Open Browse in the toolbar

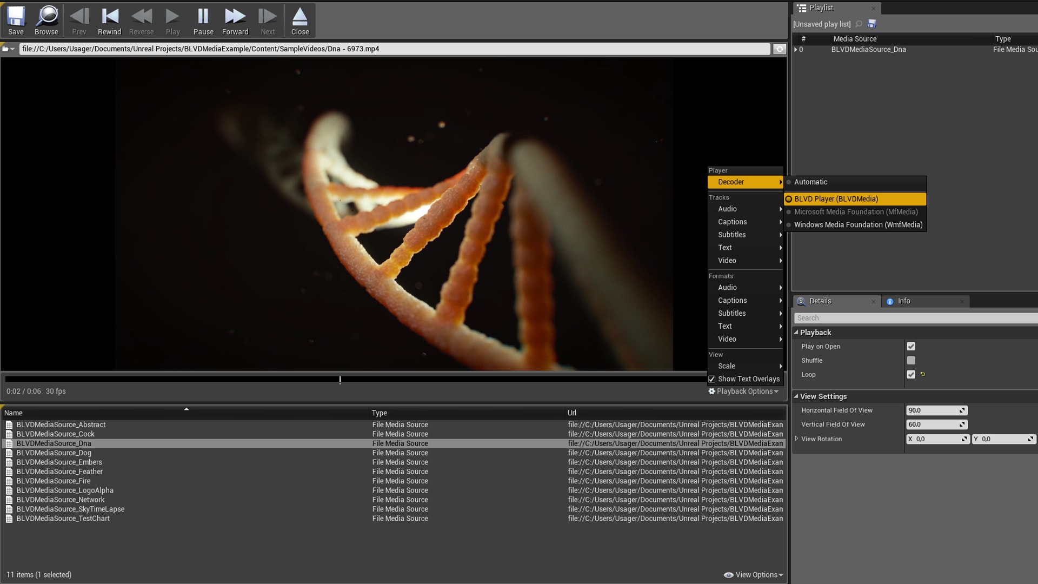coord(46,21)
